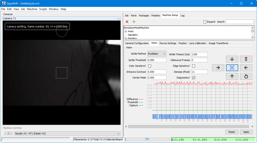257x143 pixels.
Task: Open the Lens Calibration tab
Action: [x=198, y=43]
